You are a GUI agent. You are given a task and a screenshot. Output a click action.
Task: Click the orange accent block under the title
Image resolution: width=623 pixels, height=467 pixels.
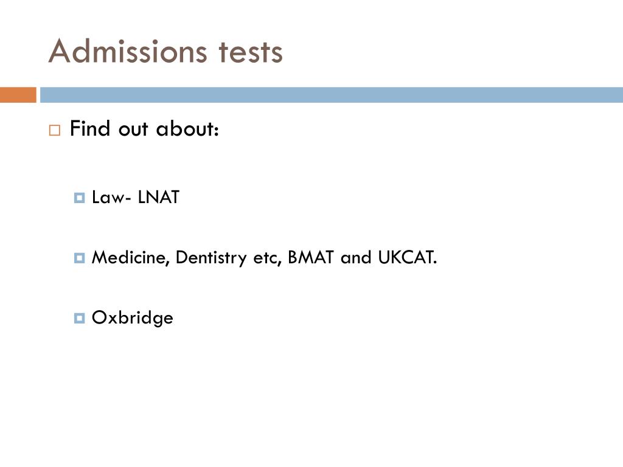pos(18,95)
